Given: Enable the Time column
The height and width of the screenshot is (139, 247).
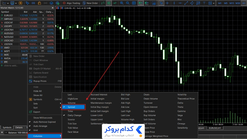Looking at the screenshot, I should (x=70, y=111).
